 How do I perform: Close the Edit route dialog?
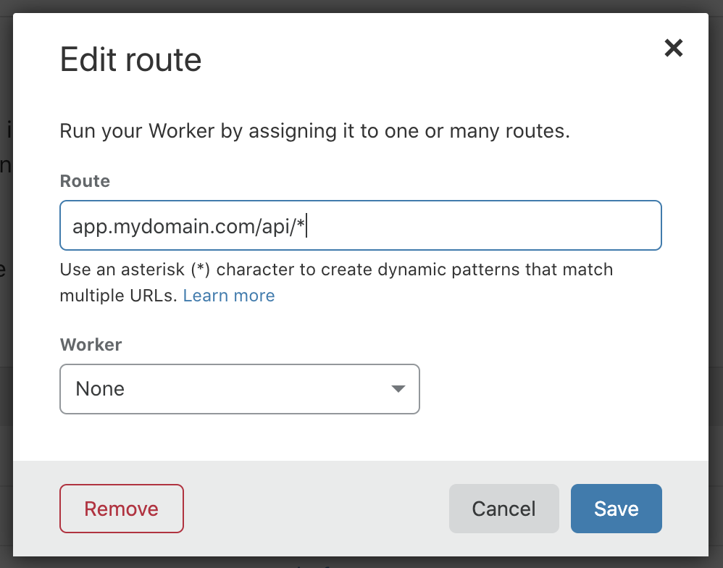[x=674, y=49]
